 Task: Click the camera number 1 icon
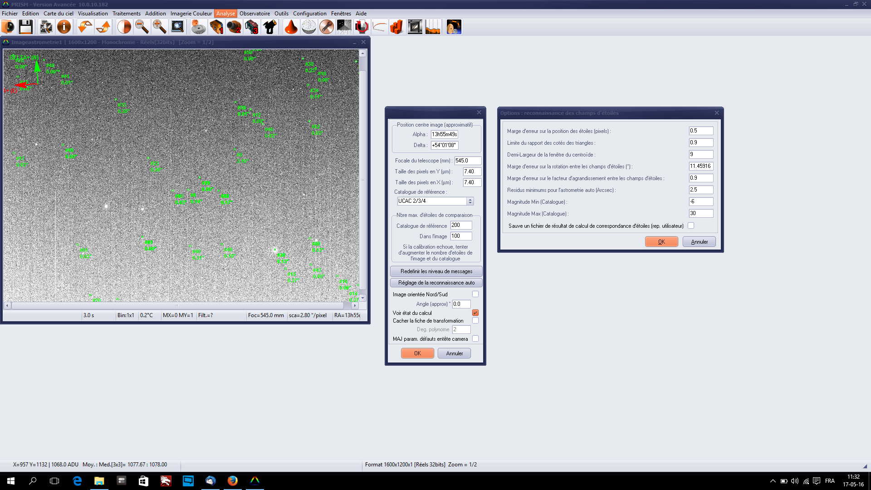[x=216, y=27]
